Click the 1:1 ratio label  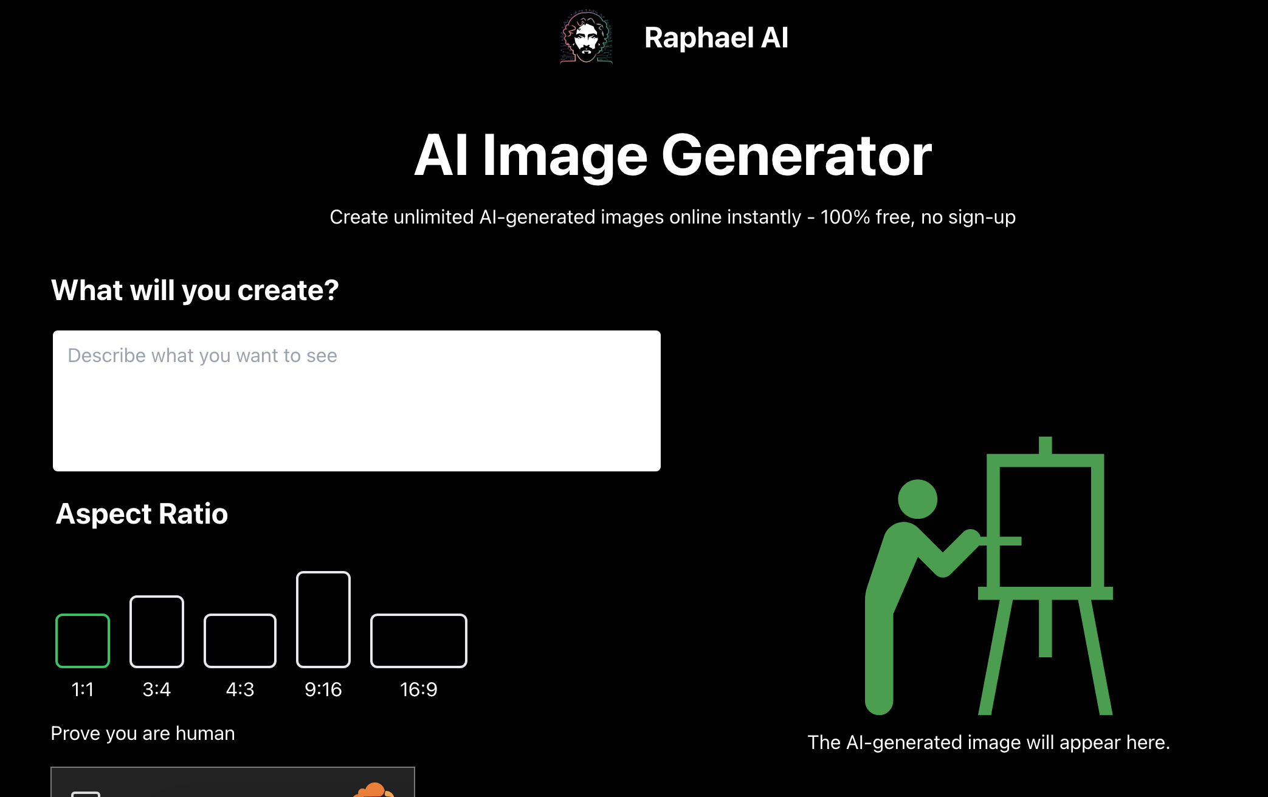pos(83,689)
